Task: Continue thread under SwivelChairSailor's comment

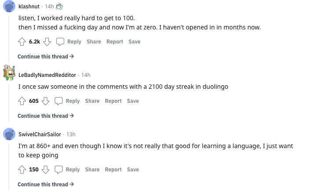Action: 45,185
